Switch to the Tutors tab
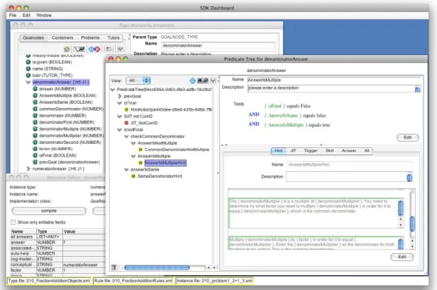The height and width of the screenshot is (290, 437). [x=113, y=38]
